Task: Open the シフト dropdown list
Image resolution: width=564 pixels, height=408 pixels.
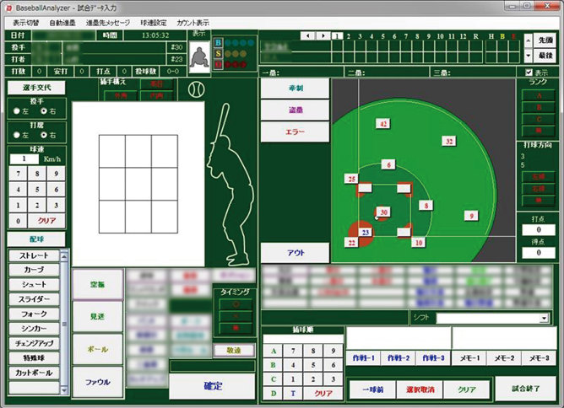Action: 544,318
